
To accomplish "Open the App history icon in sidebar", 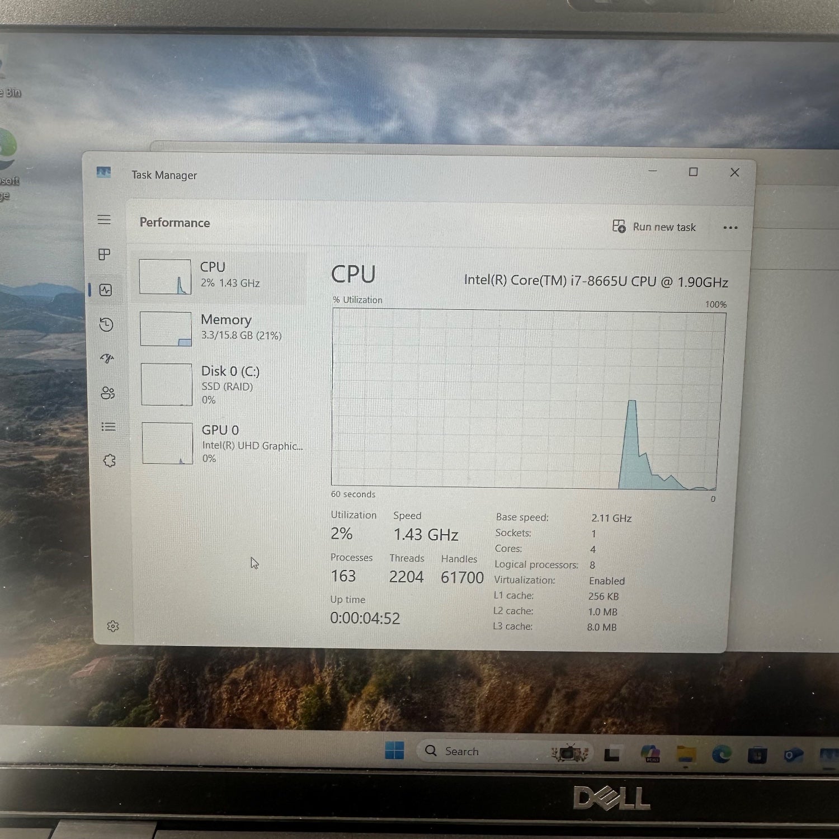I will [106, 324].
